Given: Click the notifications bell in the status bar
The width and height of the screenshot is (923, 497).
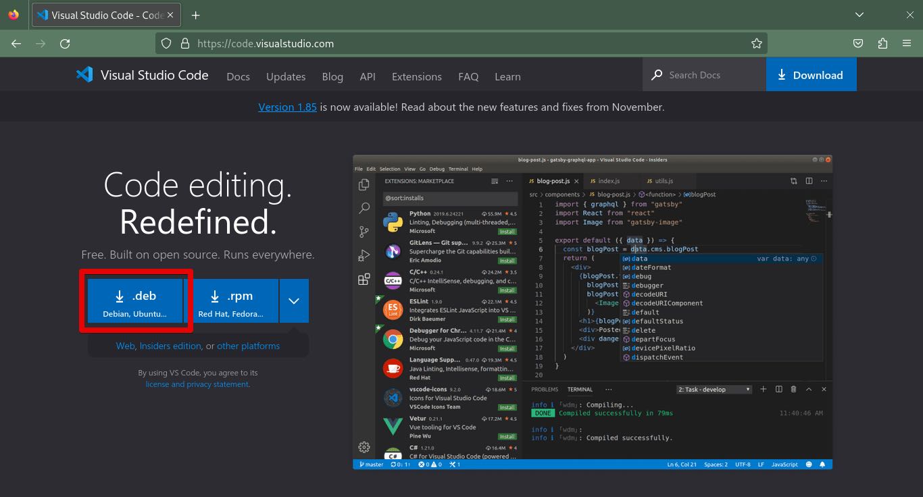Looking at the screenshot, I should click(823, 464).
